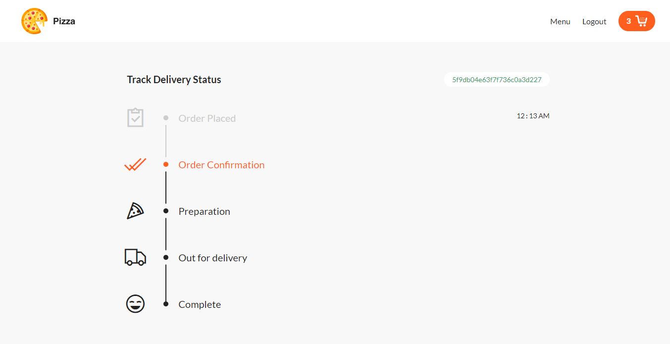Click the Complete smiley face icon
This screenshot has width=670, height=344.
point(135,303)
